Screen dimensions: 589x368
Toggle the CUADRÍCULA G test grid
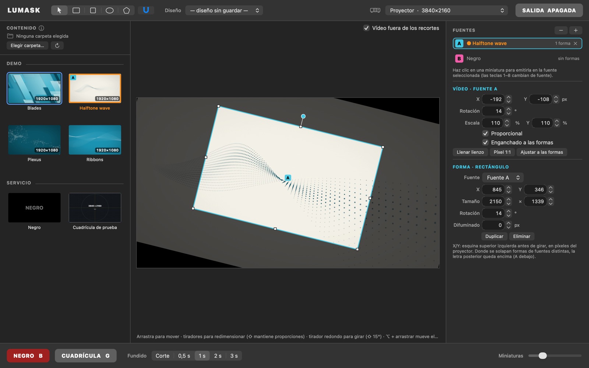coord(85,356)
